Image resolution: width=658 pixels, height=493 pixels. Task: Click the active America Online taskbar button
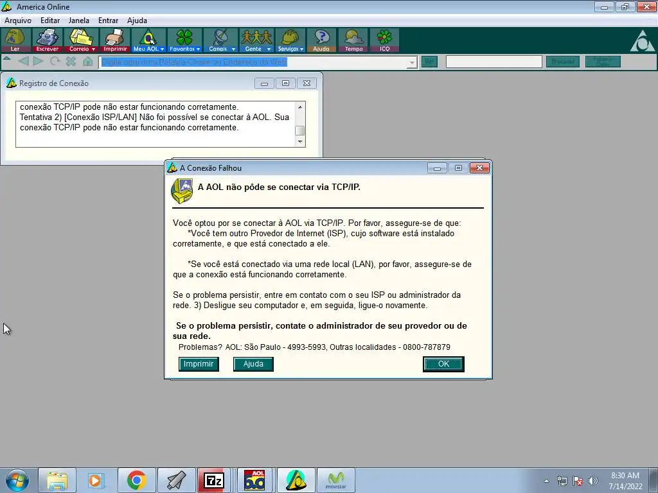296,480
